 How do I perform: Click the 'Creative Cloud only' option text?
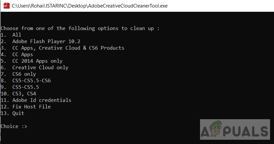click(40, 67)
